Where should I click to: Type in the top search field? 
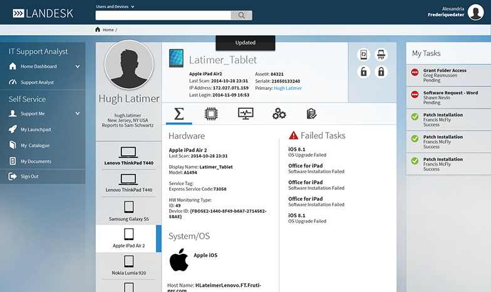click(x=163, y=16)
